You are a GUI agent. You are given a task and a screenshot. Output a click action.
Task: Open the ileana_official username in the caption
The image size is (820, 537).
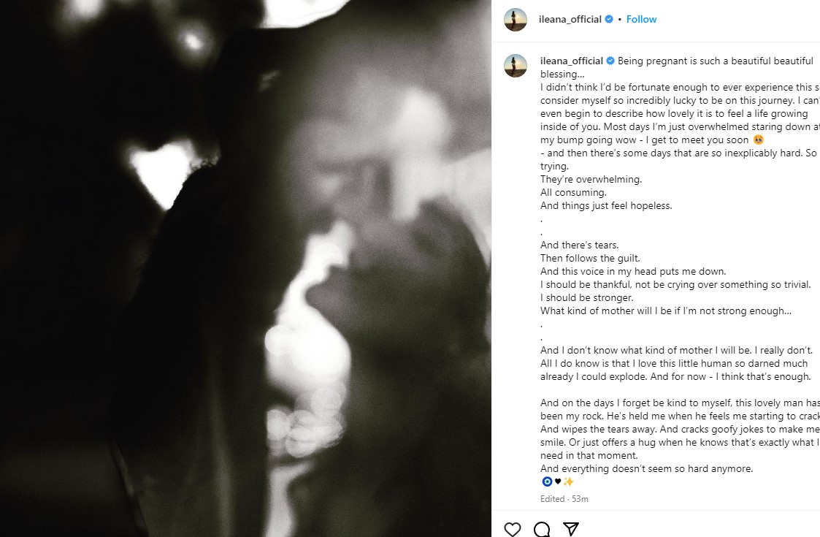(572, 61)
